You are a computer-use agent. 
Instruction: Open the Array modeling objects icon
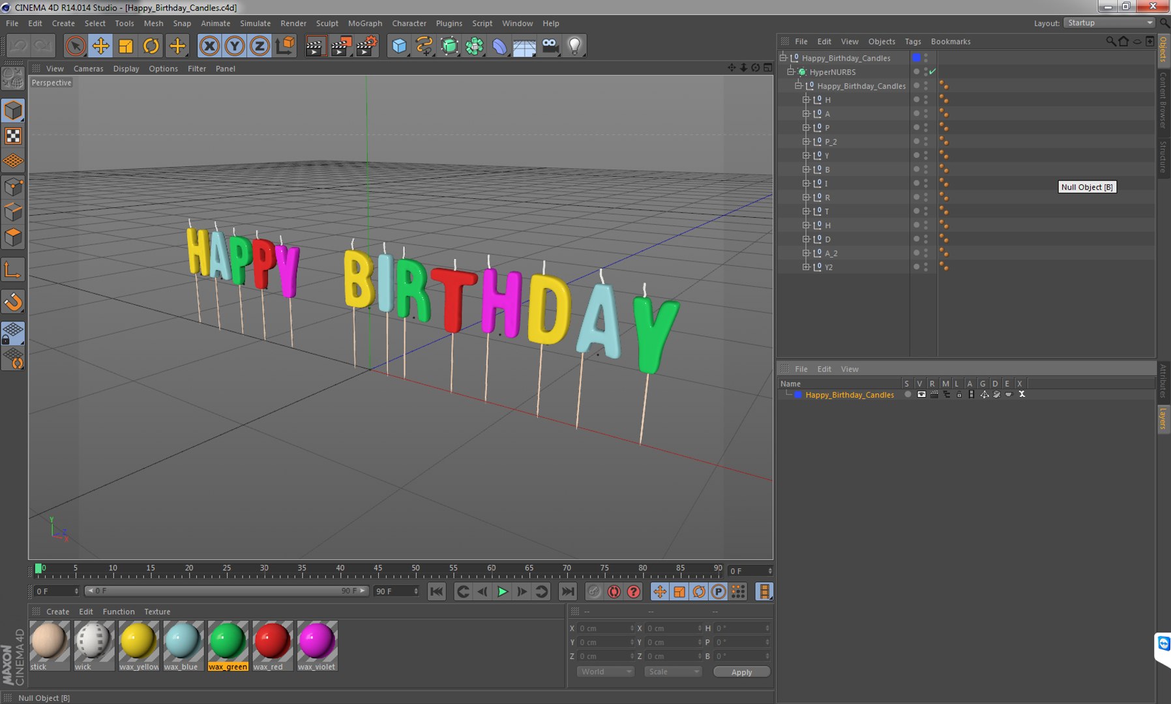click(474, 46)
